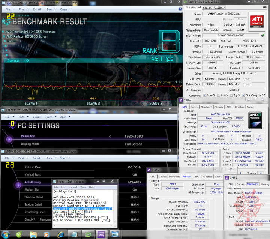
Task: Switch to Notepad via its taskbar icon
Action: click(x=74, y=234)
